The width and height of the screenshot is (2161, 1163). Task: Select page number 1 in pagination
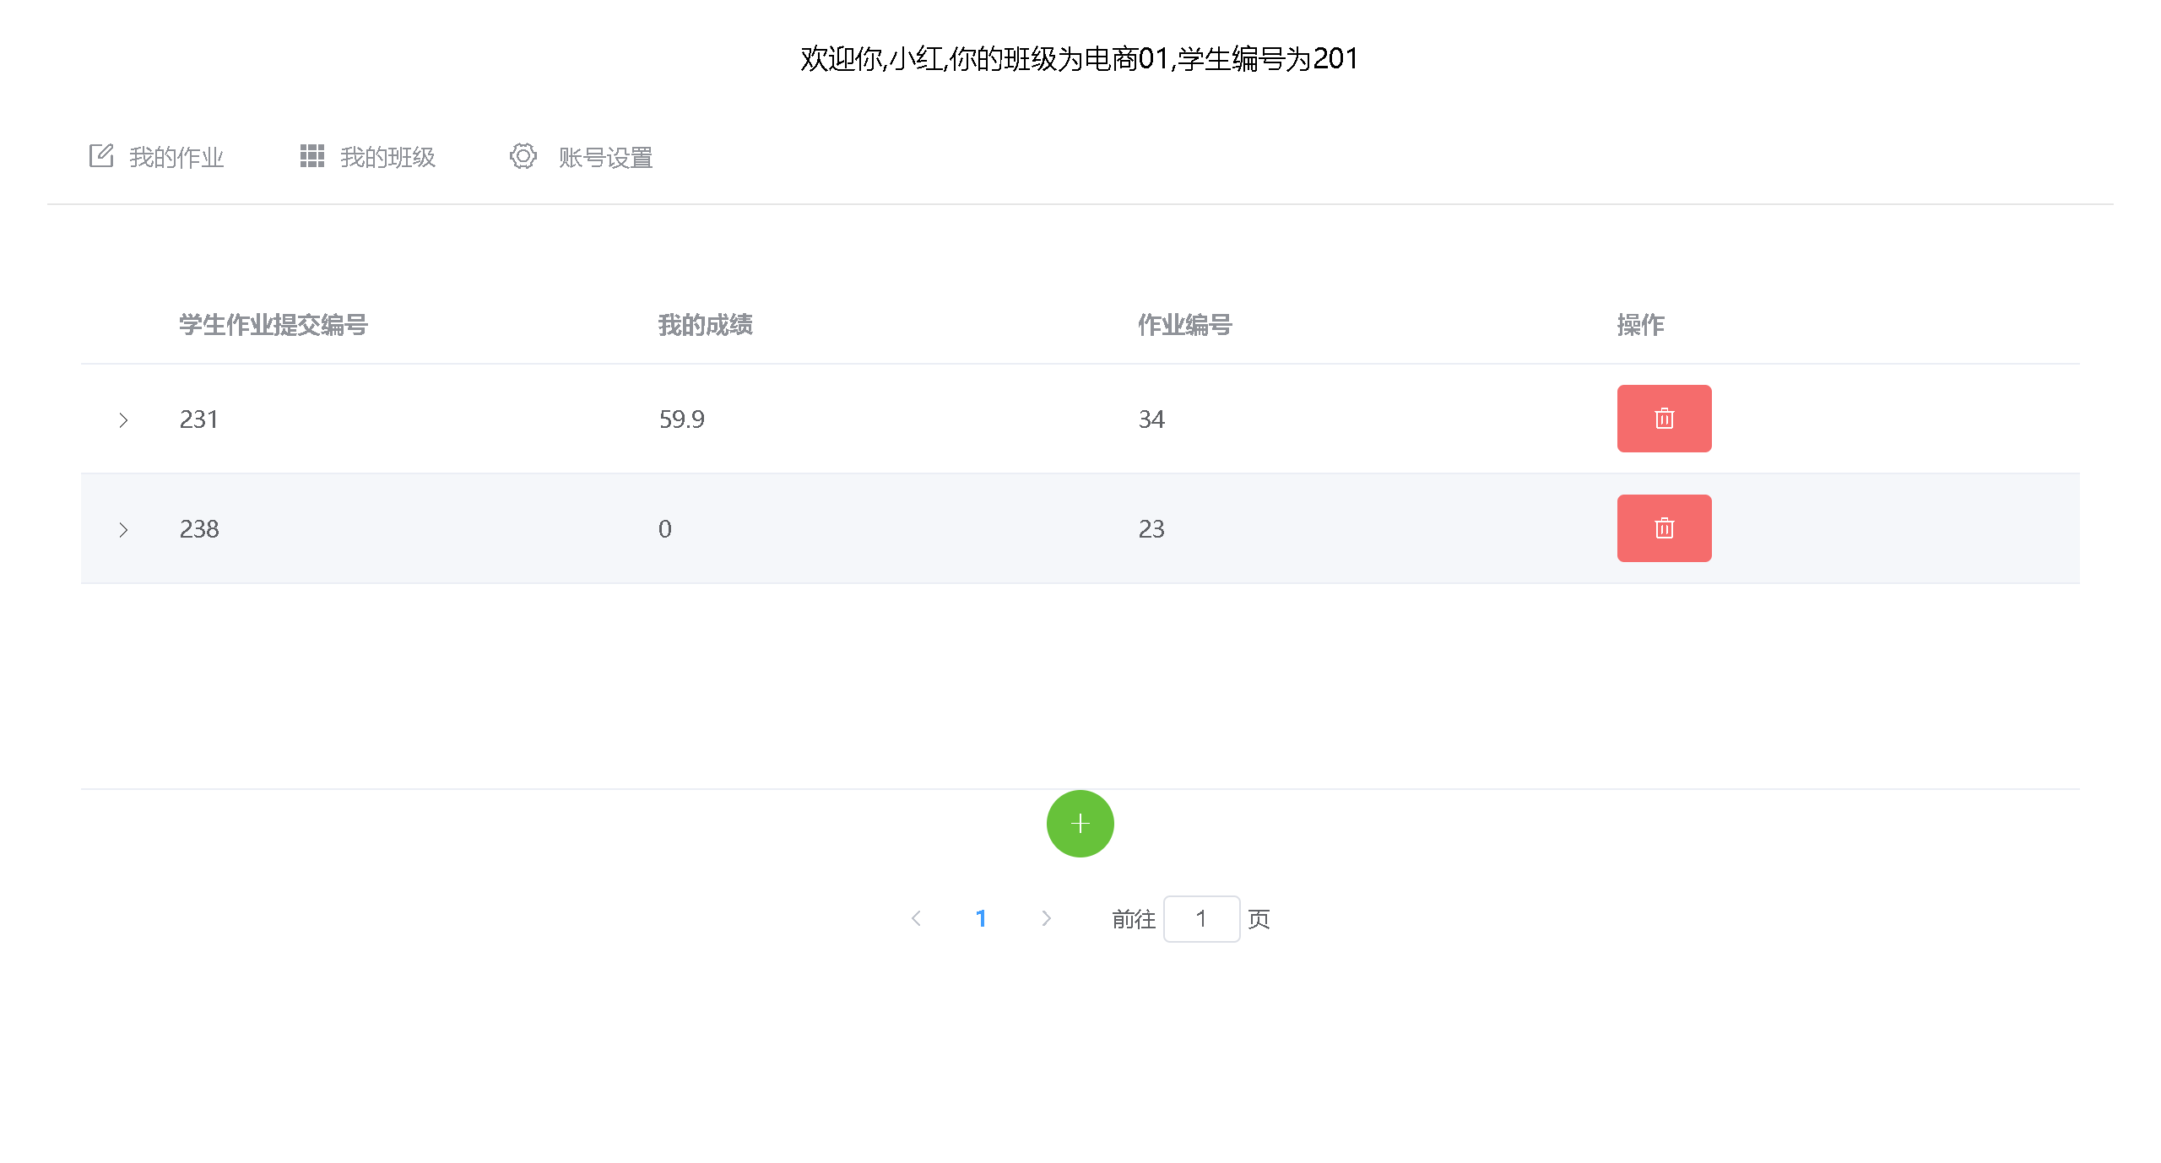(x=981, y=918)
